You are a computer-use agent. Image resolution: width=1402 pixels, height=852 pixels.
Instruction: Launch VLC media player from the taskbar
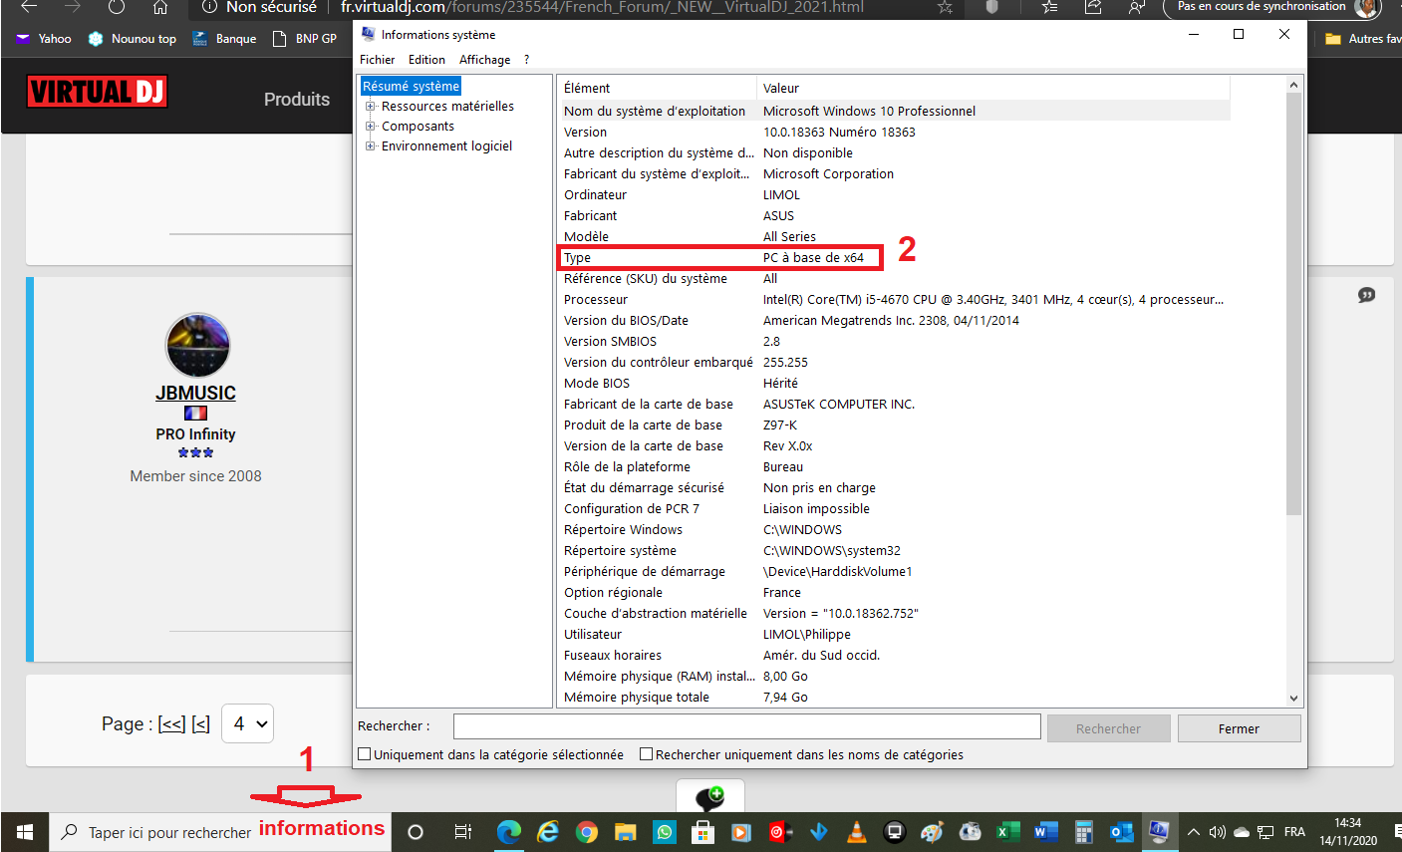coord(857,832)
